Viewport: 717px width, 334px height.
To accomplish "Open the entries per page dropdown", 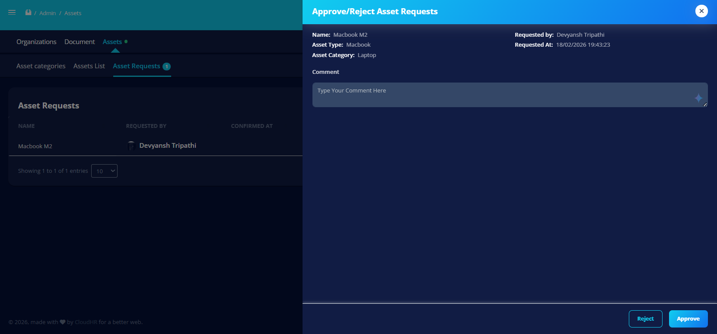I will coord(104,171).
